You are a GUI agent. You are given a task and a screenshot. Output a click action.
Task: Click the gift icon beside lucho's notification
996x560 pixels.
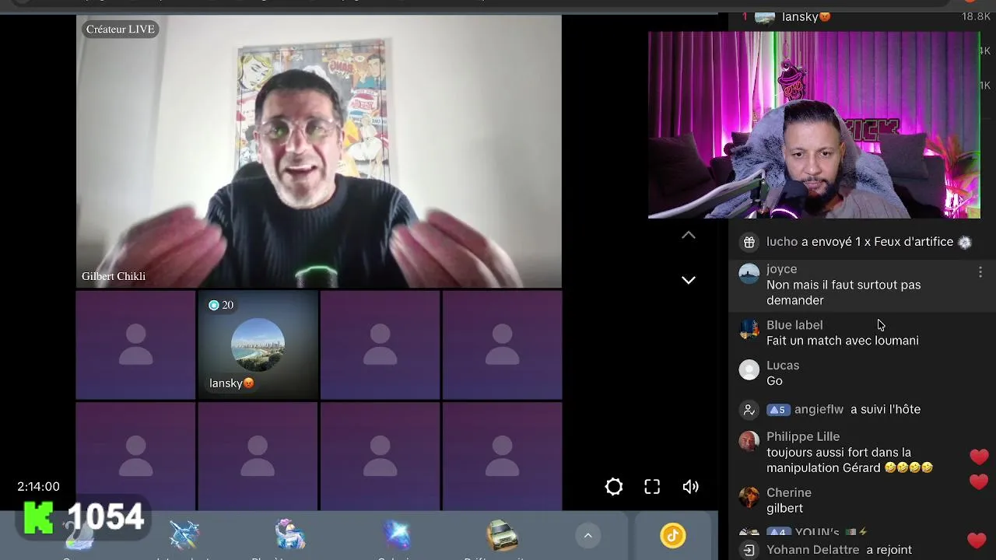[x=749, y=243]
